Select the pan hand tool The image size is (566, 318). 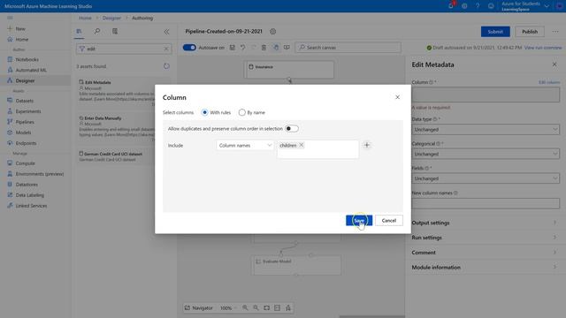(276, 48)
